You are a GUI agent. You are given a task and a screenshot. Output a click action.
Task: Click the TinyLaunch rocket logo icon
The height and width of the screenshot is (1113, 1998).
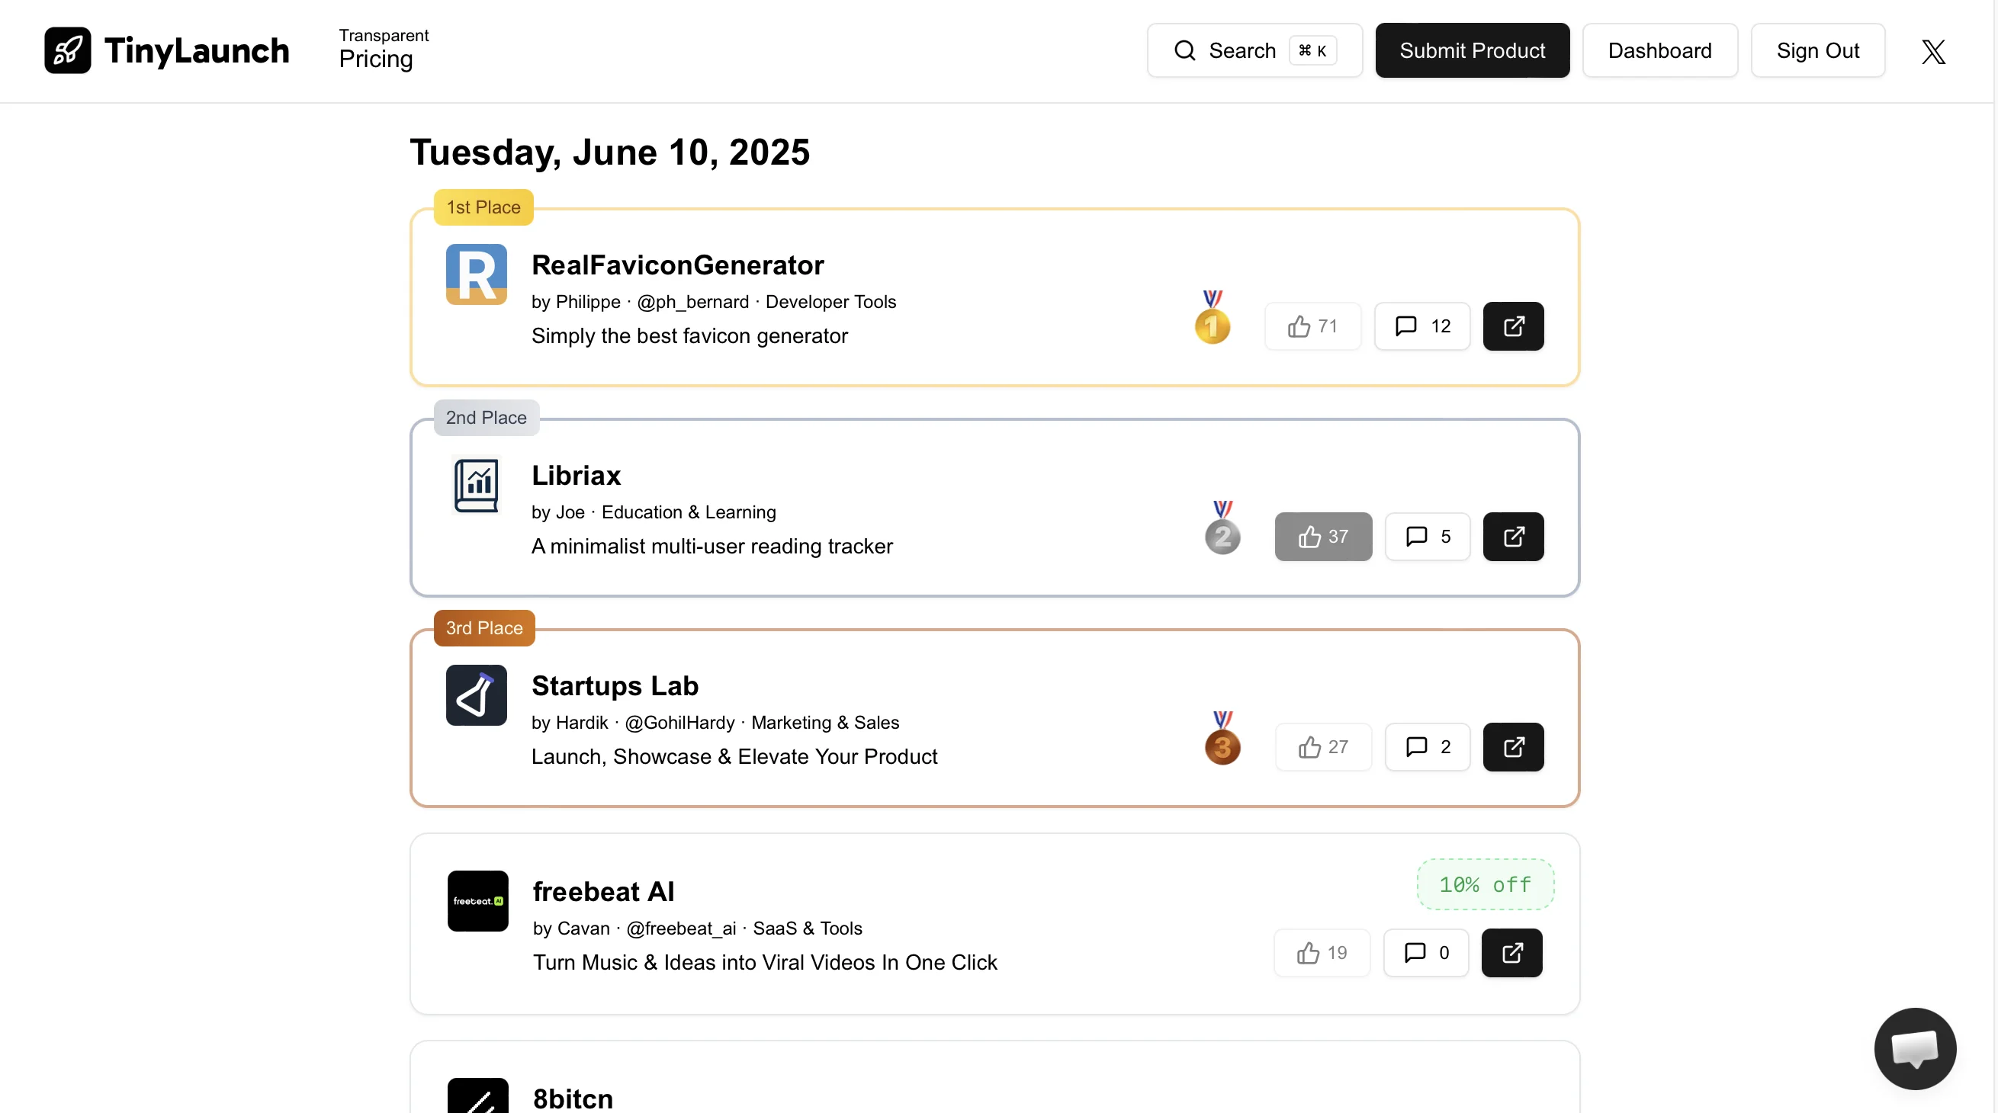67,50
